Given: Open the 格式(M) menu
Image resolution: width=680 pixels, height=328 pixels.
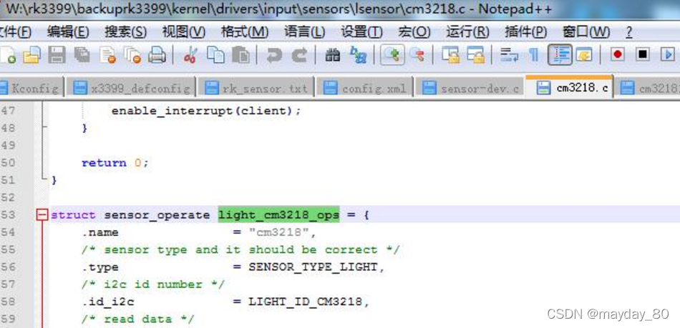Looking at the screenshot, I should (245, 32).
